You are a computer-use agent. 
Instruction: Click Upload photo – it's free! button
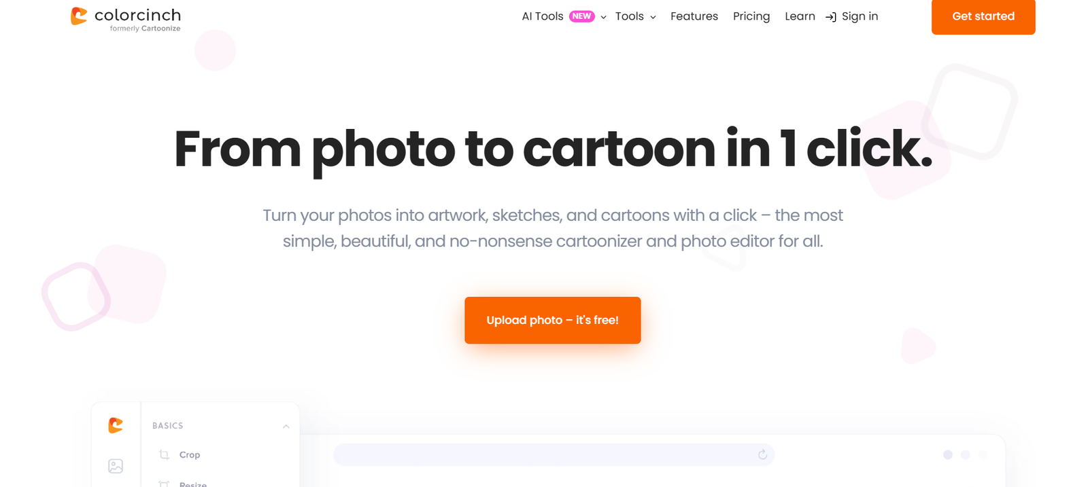[552, 320]
